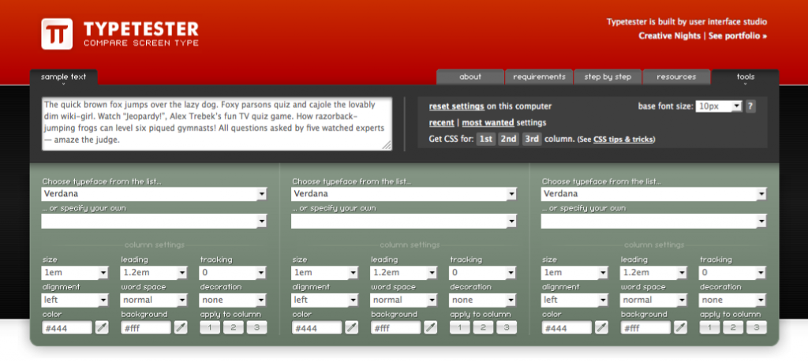
Task: Apply second column settings to column 3
Action: coord(507,327)
